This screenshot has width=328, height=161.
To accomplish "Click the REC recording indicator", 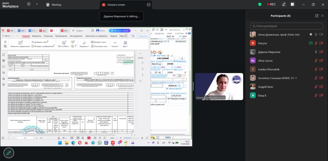I will (x=270, y=4).
